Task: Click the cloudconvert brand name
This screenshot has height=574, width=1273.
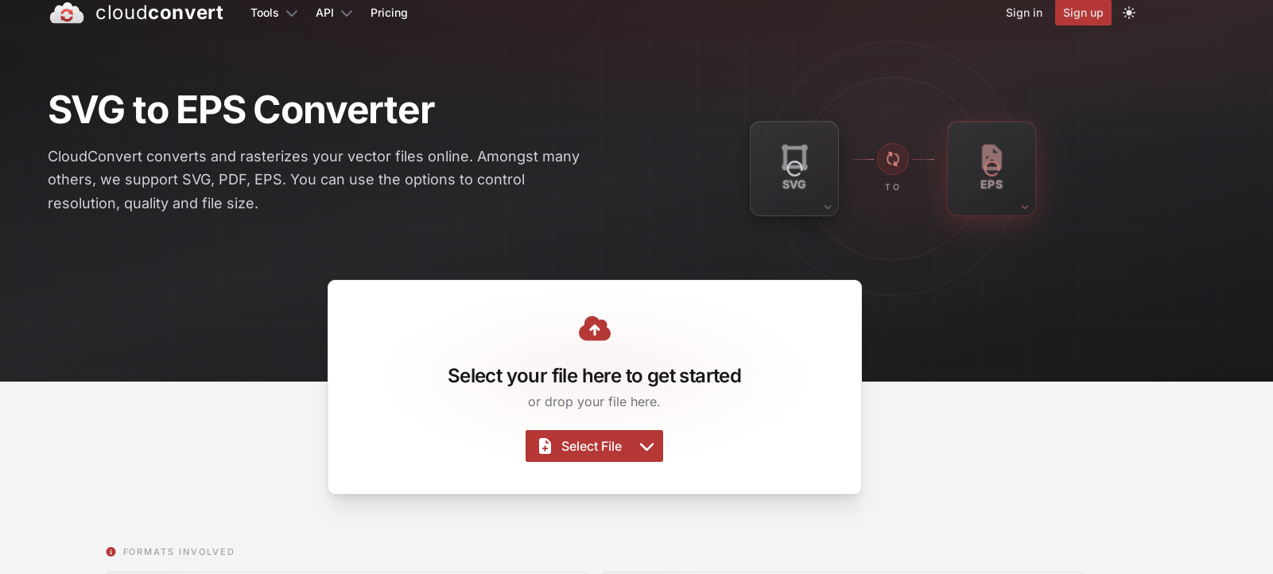Action: tap(159, 13)
